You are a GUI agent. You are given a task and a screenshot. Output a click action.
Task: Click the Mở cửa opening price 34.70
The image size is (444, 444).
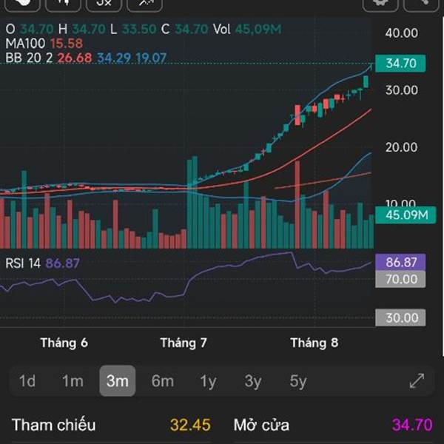pos(412,425)
